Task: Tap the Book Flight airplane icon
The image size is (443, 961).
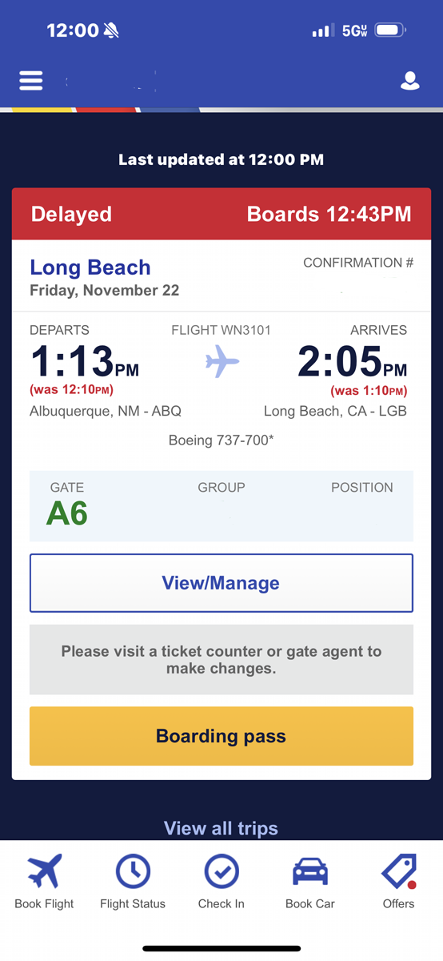Action: tap(44, 871)
